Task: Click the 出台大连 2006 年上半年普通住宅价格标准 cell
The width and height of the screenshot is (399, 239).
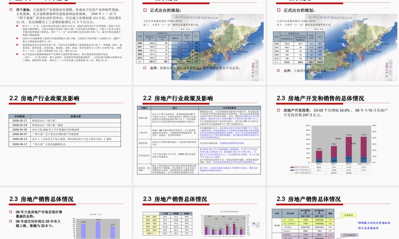Action: coord(75,129)
